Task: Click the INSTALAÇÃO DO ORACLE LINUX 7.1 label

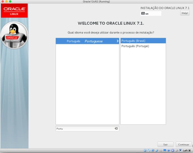Action: [165, 8]
